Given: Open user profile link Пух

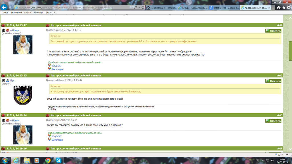Looking at the screenshot, I should click(x=12, y=81).
